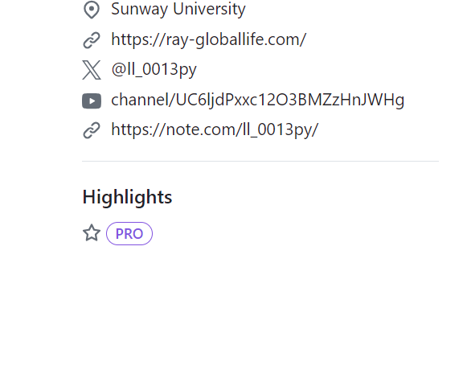Click the word University in the location
The height and width of the screenshot is (390, 467).
pyautogui.click(x=209, y=9)
